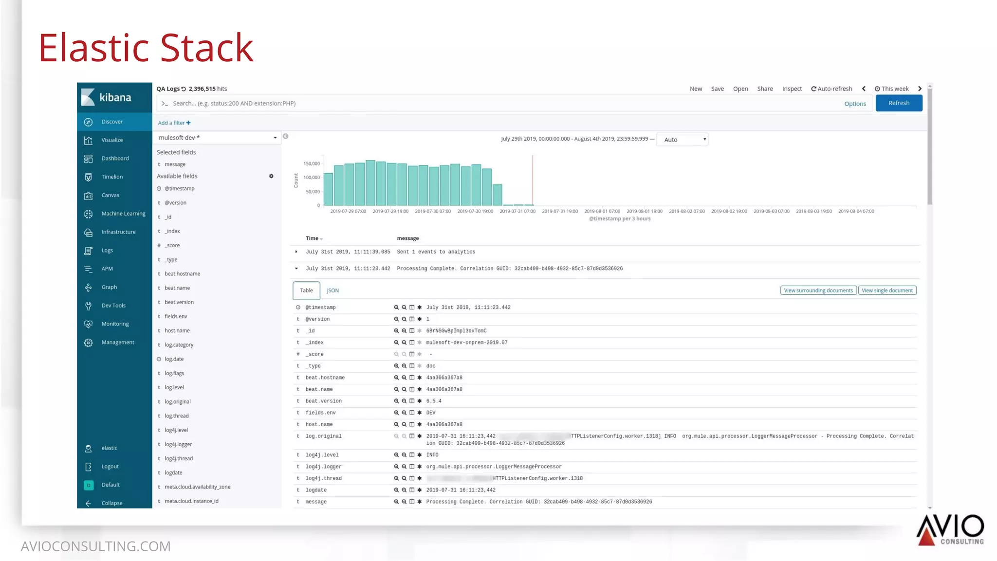Open the Infrastructure icon

point(88,232)
